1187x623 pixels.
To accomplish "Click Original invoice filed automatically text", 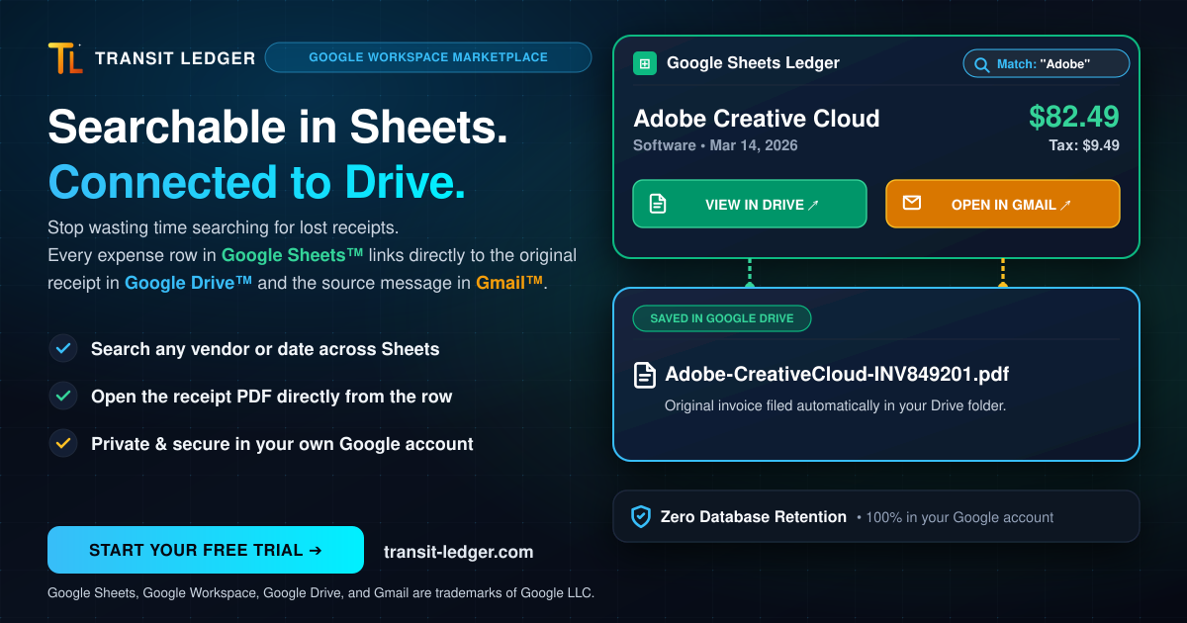I will (x=835, y=405).
